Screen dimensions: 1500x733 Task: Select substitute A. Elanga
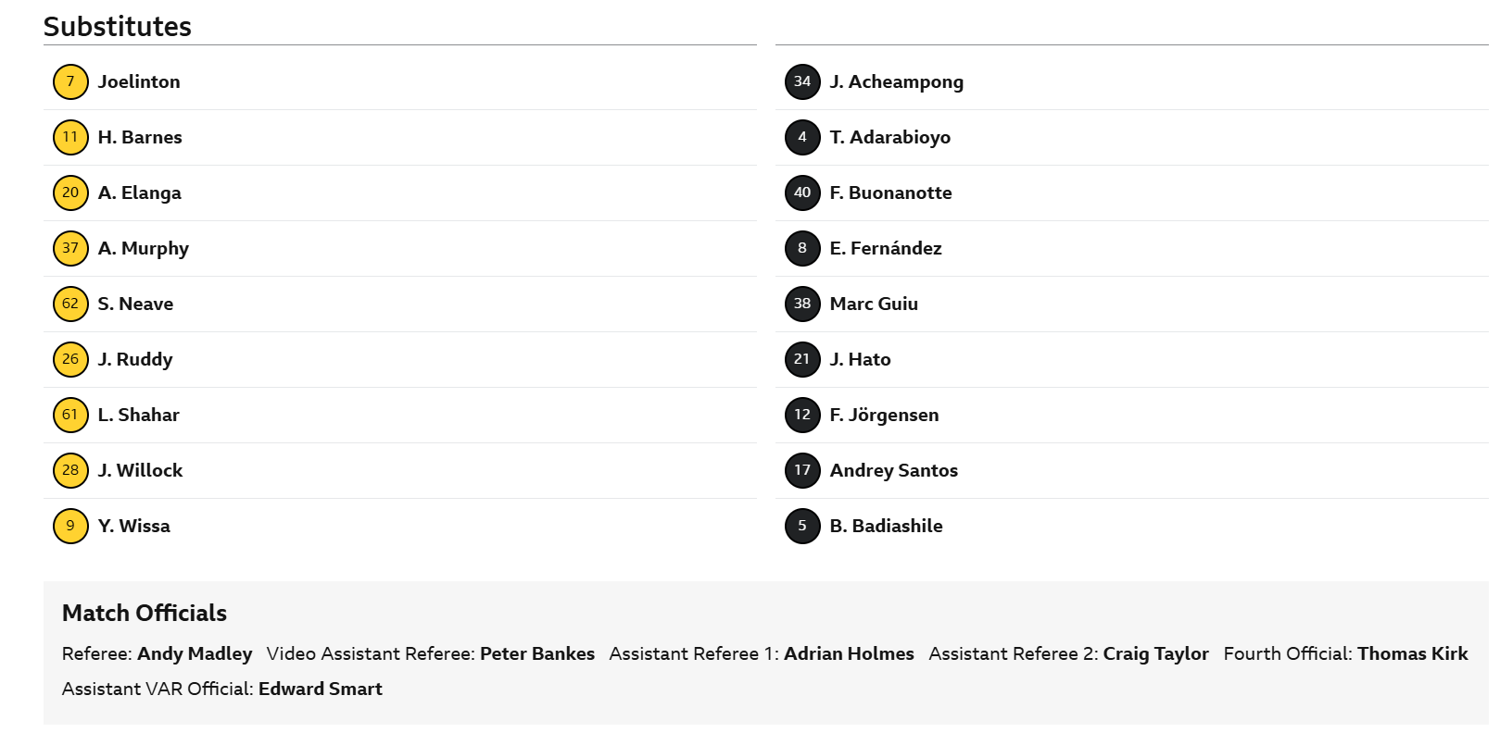point(400,193)
